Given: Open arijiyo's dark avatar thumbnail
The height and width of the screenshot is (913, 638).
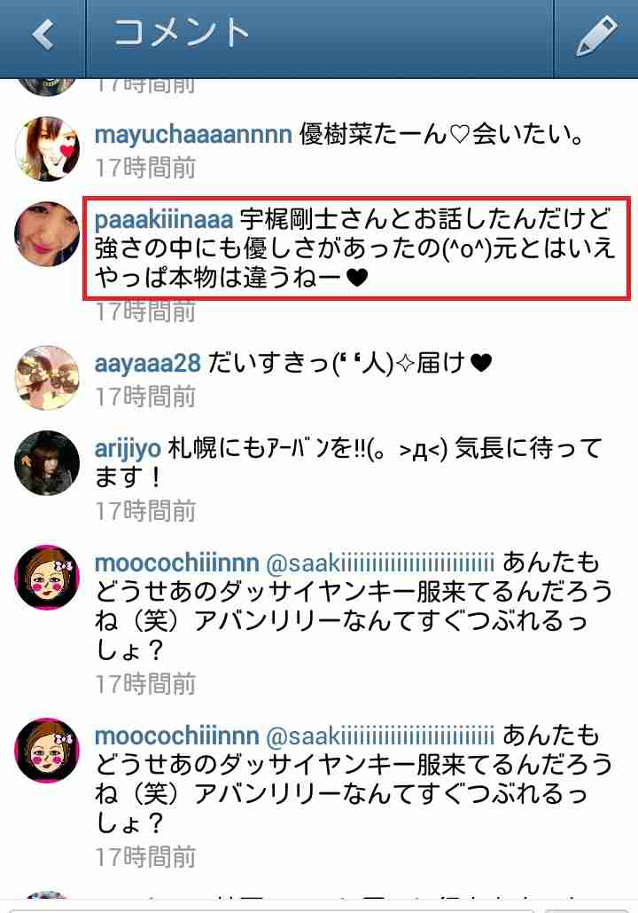Looking at the screenshot, I should 47,463.
